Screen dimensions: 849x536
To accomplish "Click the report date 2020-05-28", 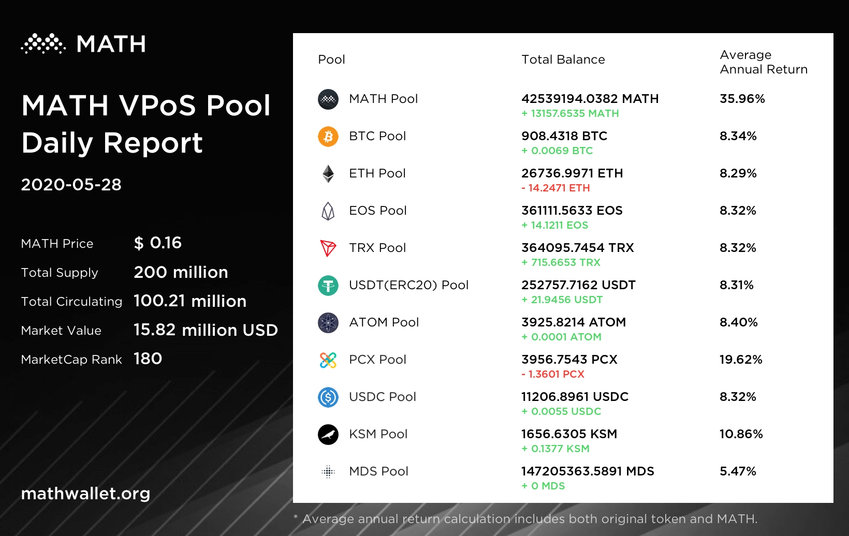I will [71, 185].
